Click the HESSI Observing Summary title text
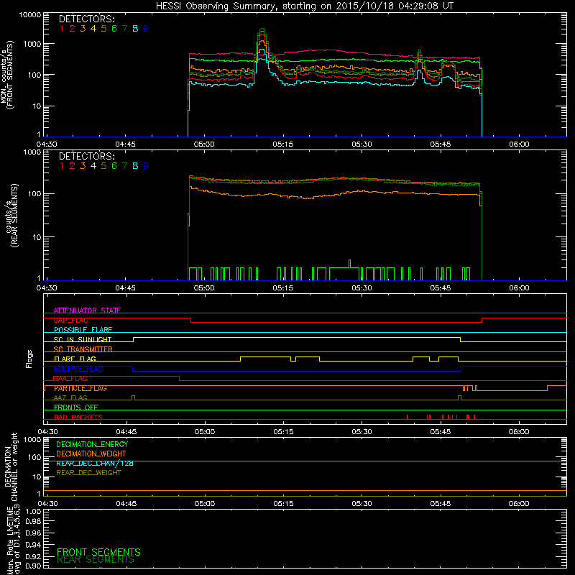The image size is (575, 575). click(x=304, y=6)
